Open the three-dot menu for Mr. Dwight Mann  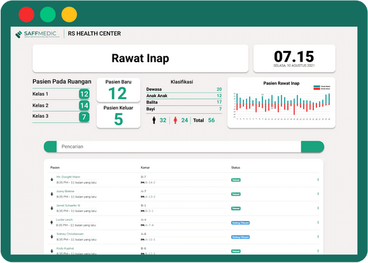click(x=318, y=180)
